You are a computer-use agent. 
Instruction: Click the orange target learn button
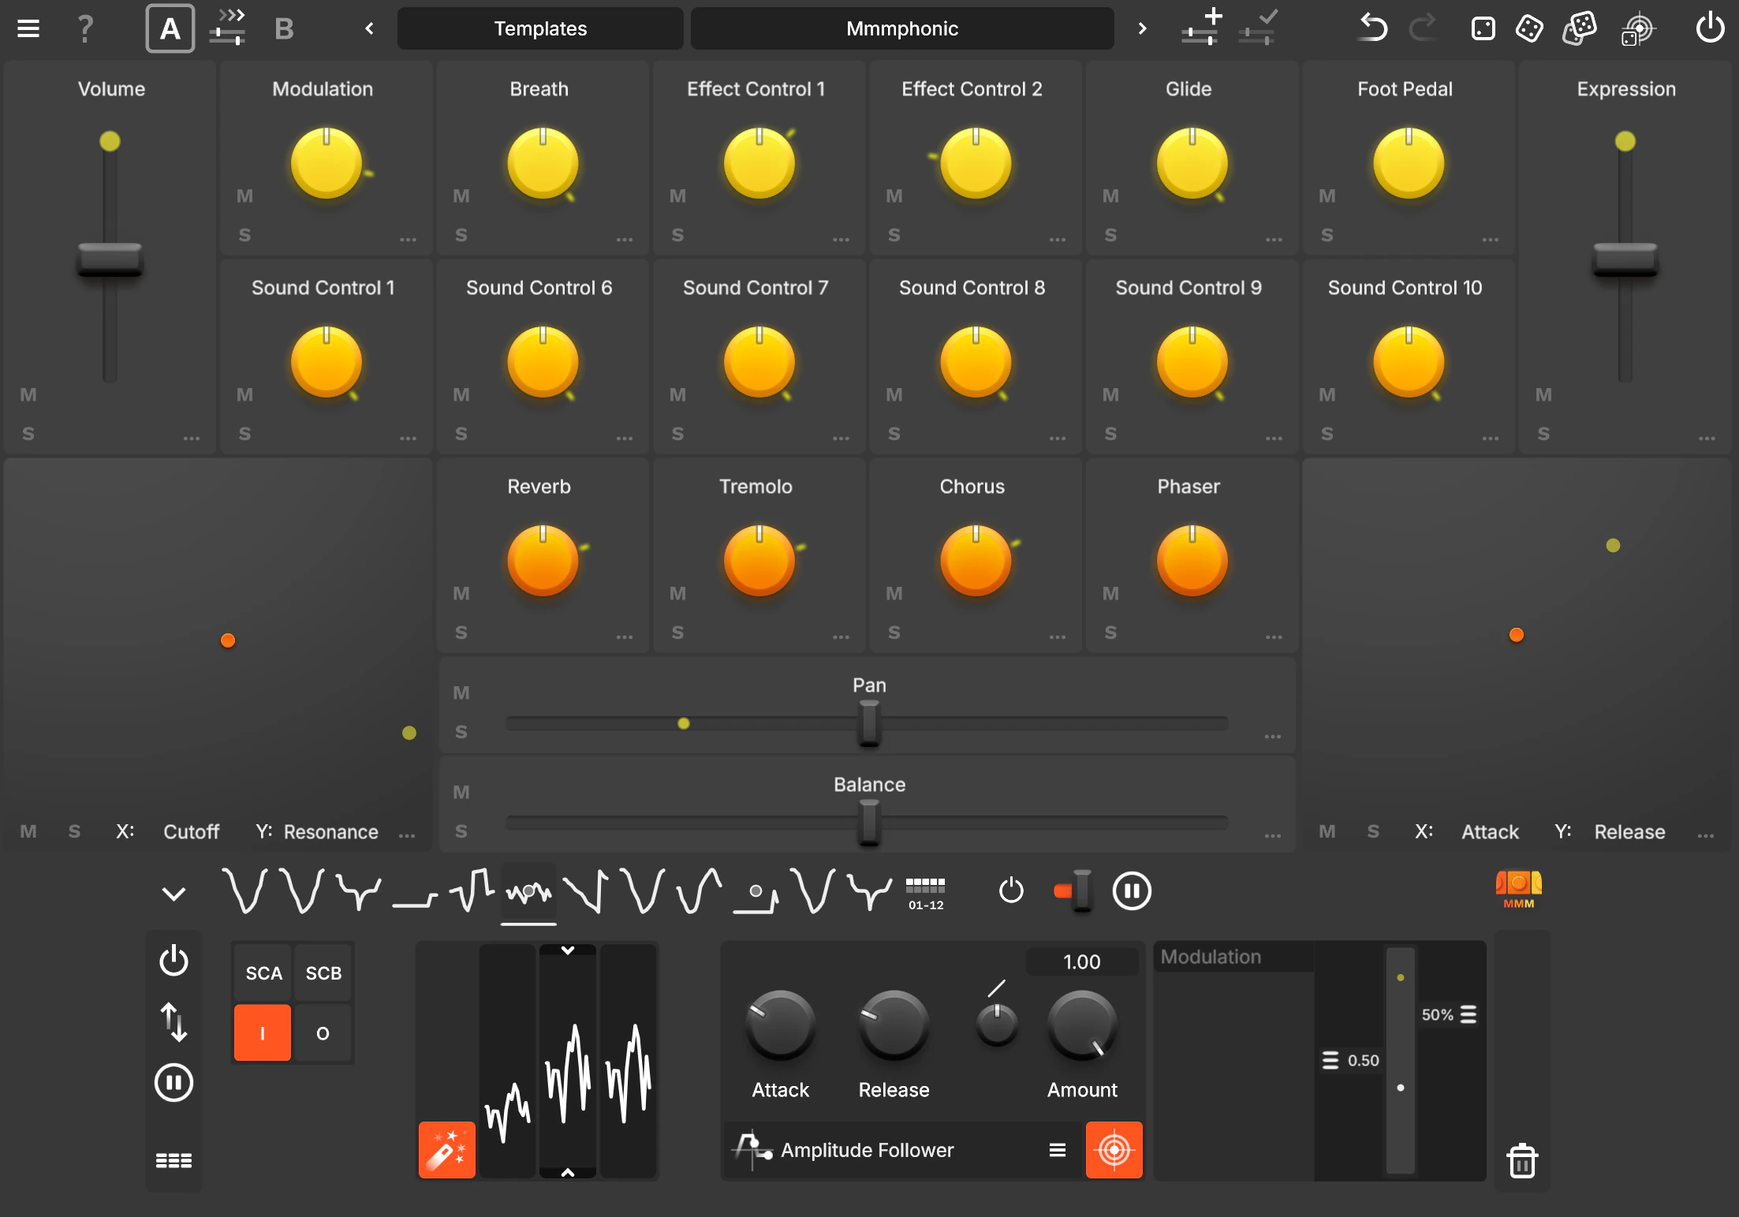point(1114,1150)
